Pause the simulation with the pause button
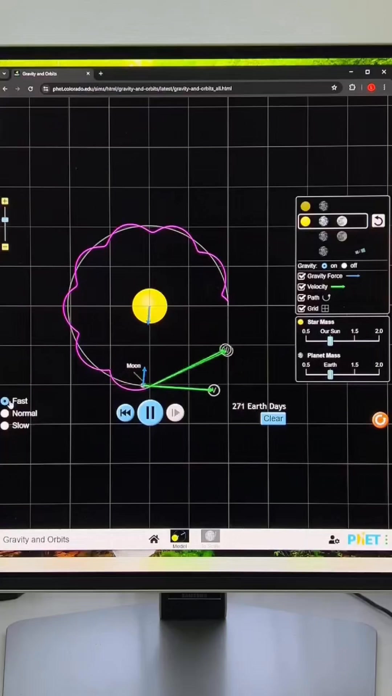This screenshot has width=392, height=696. pos(150,413)
